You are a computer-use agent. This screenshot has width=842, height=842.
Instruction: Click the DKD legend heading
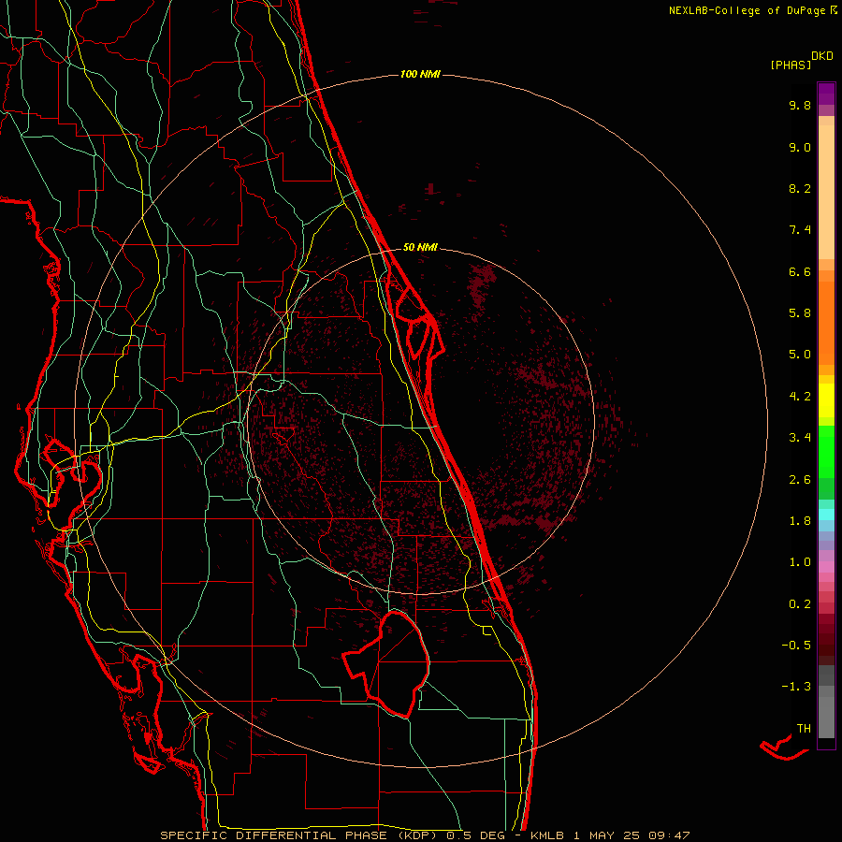tap(822, 56)
